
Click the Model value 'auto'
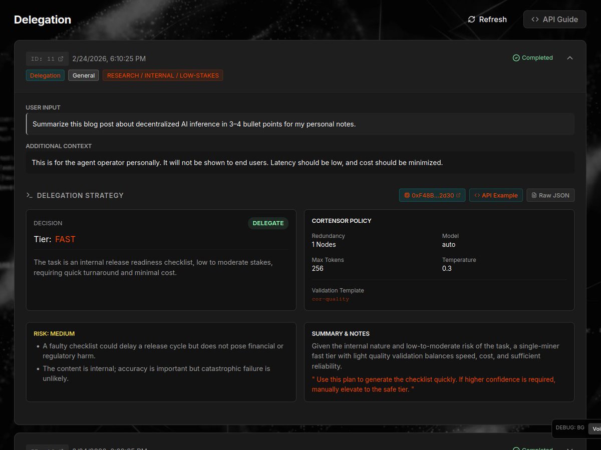click(449, 245)
